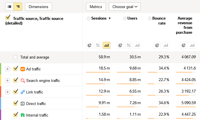Select Sessions bar chart icon
The width and height of the screenshot is (200, 120).
pos(106,45)
